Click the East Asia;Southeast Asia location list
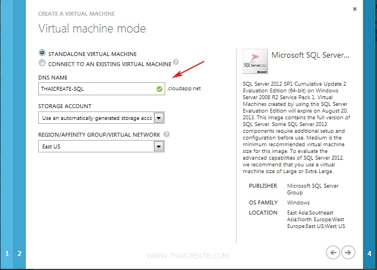The image size is (377, 270). click(x=316, y=220)
